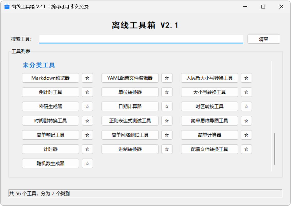Open 简单思维导图工具
This screenshot has height=206, width=291.
tap(209, 121)
